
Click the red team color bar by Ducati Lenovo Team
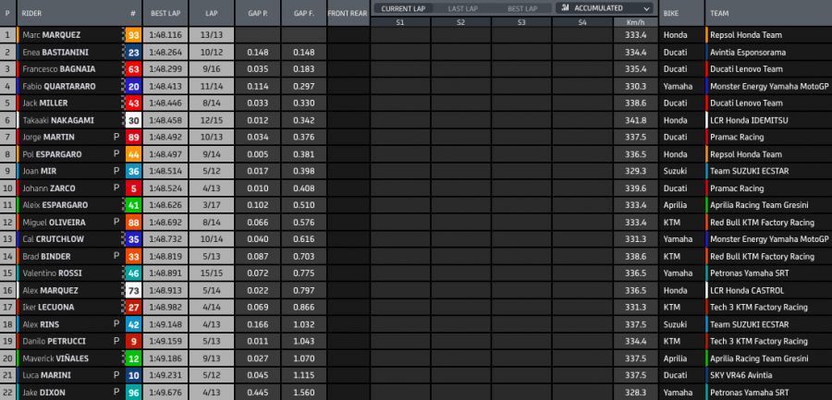coord(707,69)
